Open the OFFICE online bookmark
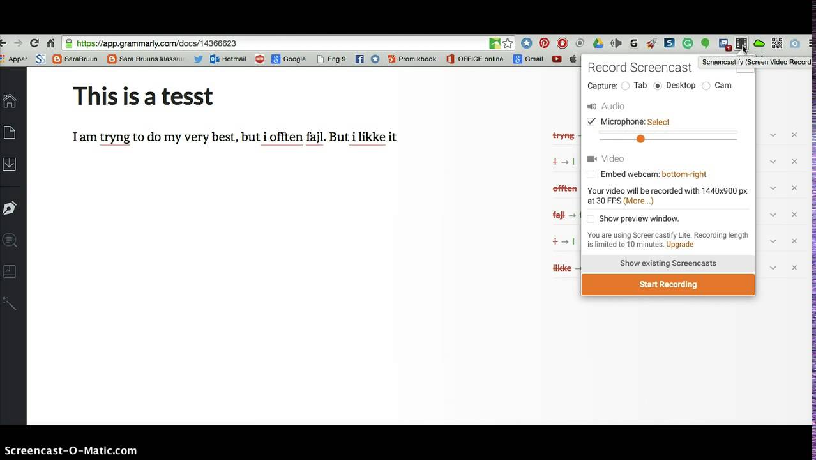Screen dimensions: 816x460 (x=475, y=59)
